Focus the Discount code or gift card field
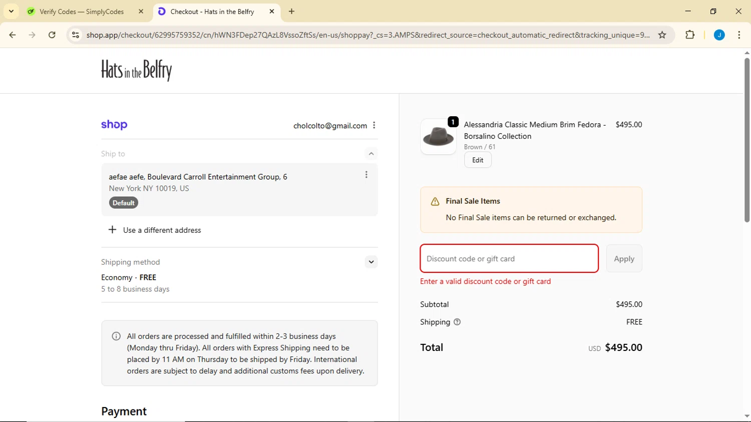The width and height of the screenshot is (751, 422). point(509,258)
